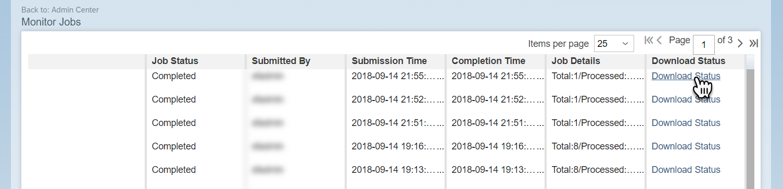
Task: Click the page number input field
Action: click(x=703, y=45)
